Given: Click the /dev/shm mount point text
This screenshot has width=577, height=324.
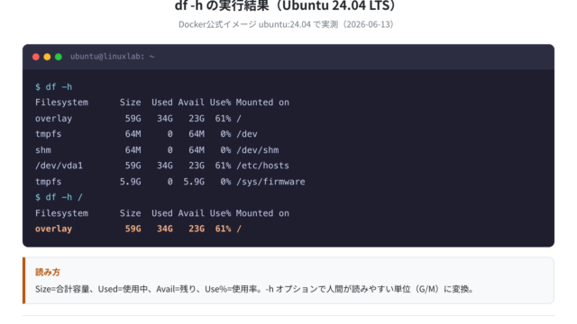Looking at the screenshot, I should pos(258,150).
